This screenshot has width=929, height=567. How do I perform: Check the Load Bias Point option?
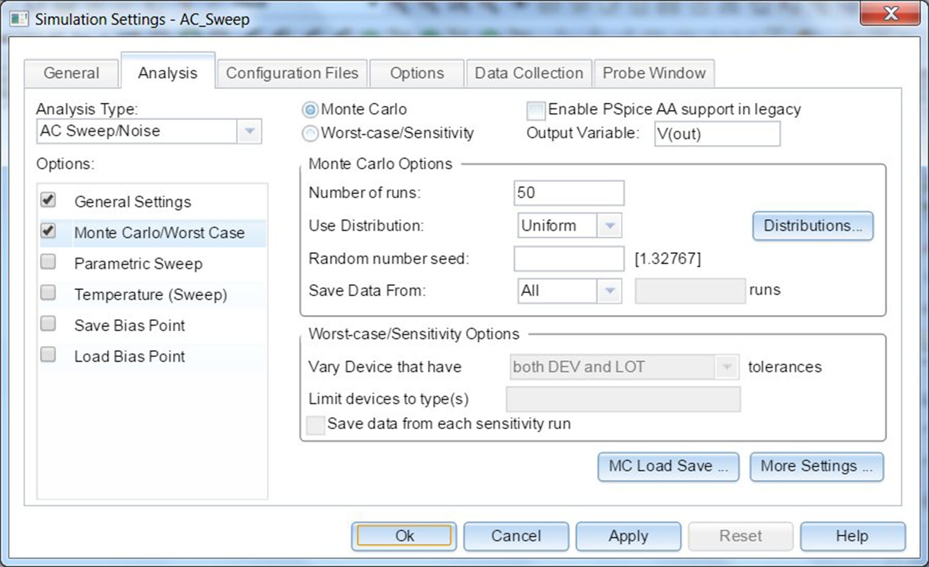coord(48,355)
